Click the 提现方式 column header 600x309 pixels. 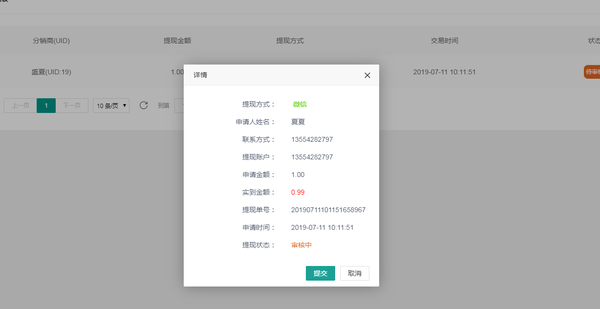(290, 41)
